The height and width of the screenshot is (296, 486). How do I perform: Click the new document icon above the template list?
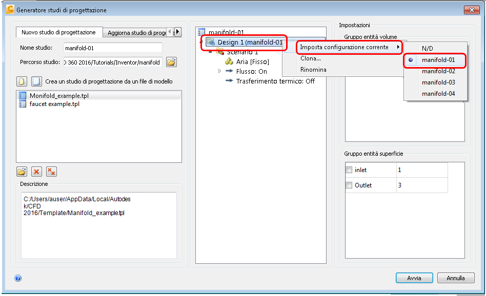click(x=22, y=81)
